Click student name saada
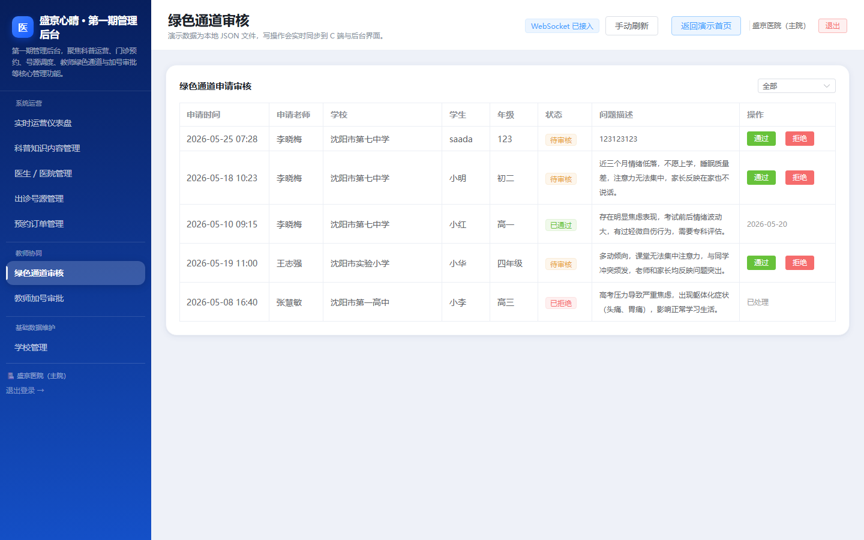Image resolution: width=864 pixels, height=540 pixels. coord(461,139)
